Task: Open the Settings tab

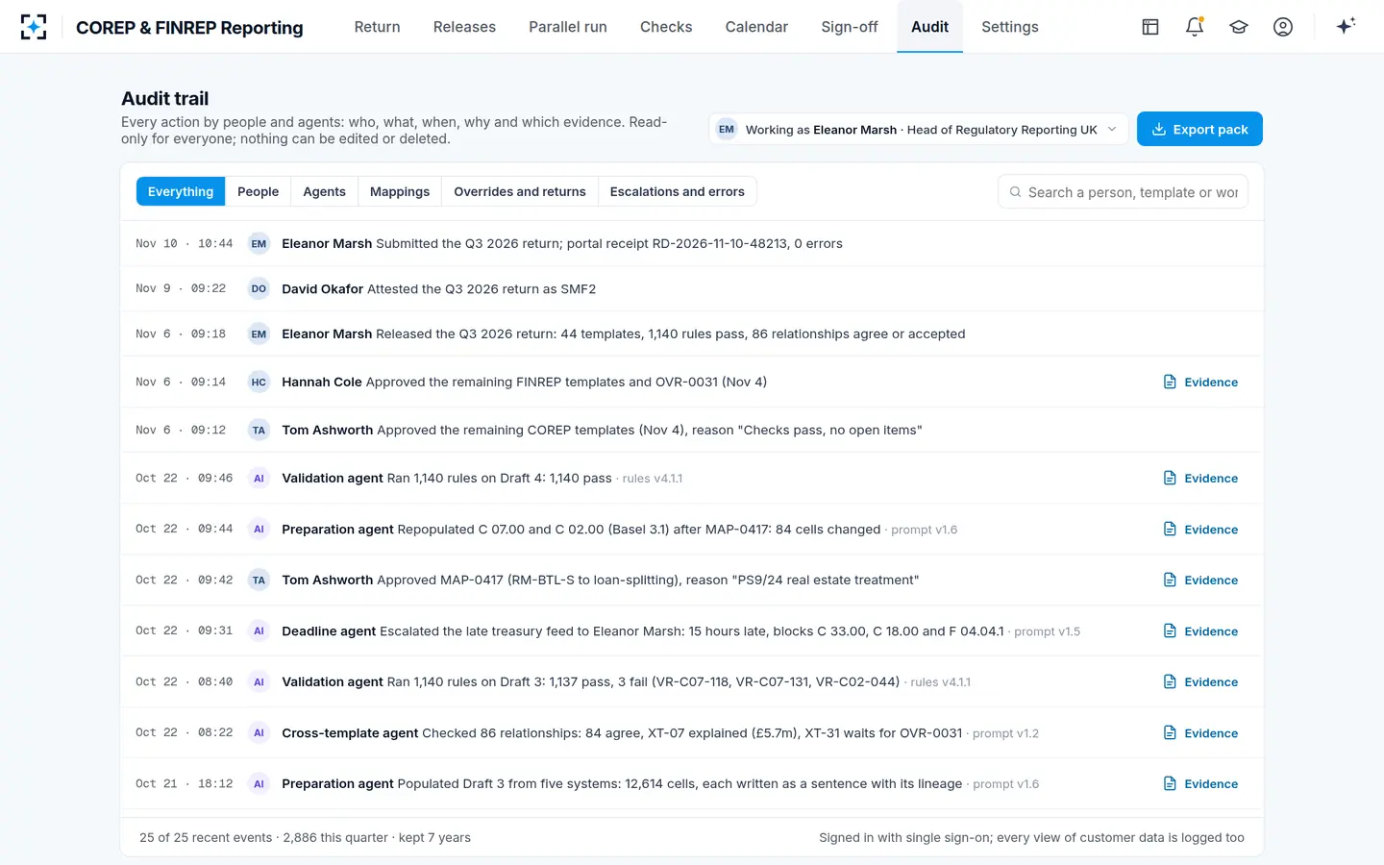Action: click(x=1010, y=27)
